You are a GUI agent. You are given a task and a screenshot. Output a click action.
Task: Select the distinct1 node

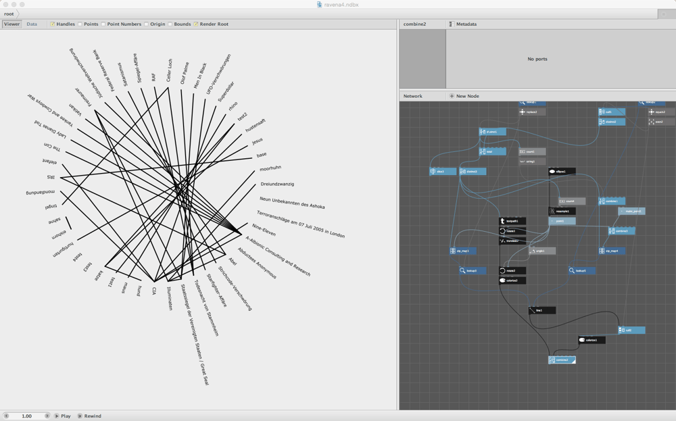tap(492, 132)
